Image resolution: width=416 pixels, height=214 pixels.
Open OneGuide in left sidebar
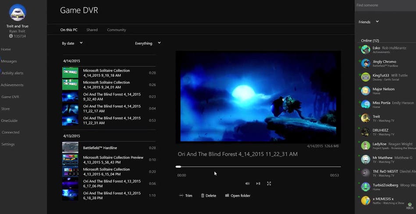point(9,120)
